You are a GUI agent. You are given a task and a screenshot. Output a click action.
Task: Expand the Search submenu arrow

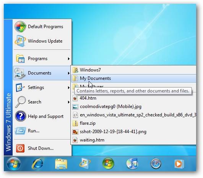click(68, 102)
